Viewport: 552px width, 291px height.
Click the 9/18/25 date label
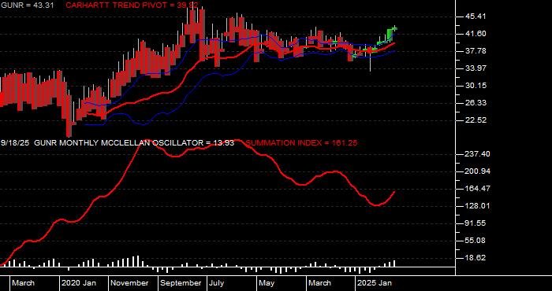14,143
